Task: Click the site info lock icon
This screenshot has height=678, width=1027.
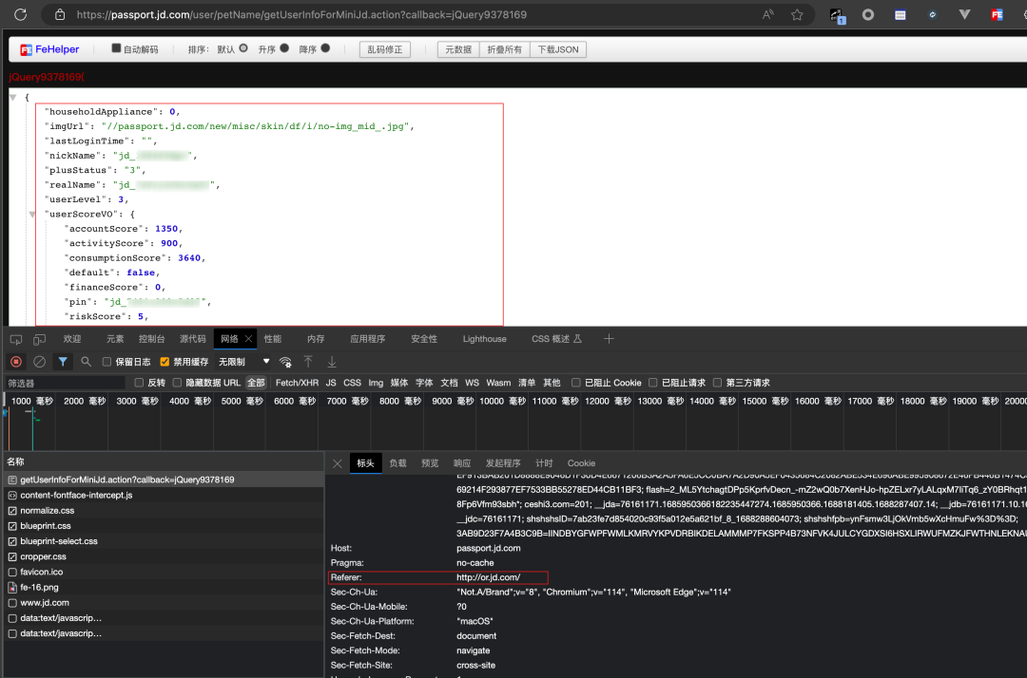Action: point(60,14)
